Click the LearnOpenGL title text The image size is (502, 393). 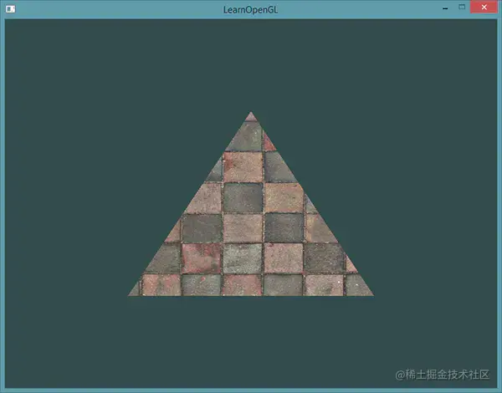pyautogui.click(x=250, y=9)
